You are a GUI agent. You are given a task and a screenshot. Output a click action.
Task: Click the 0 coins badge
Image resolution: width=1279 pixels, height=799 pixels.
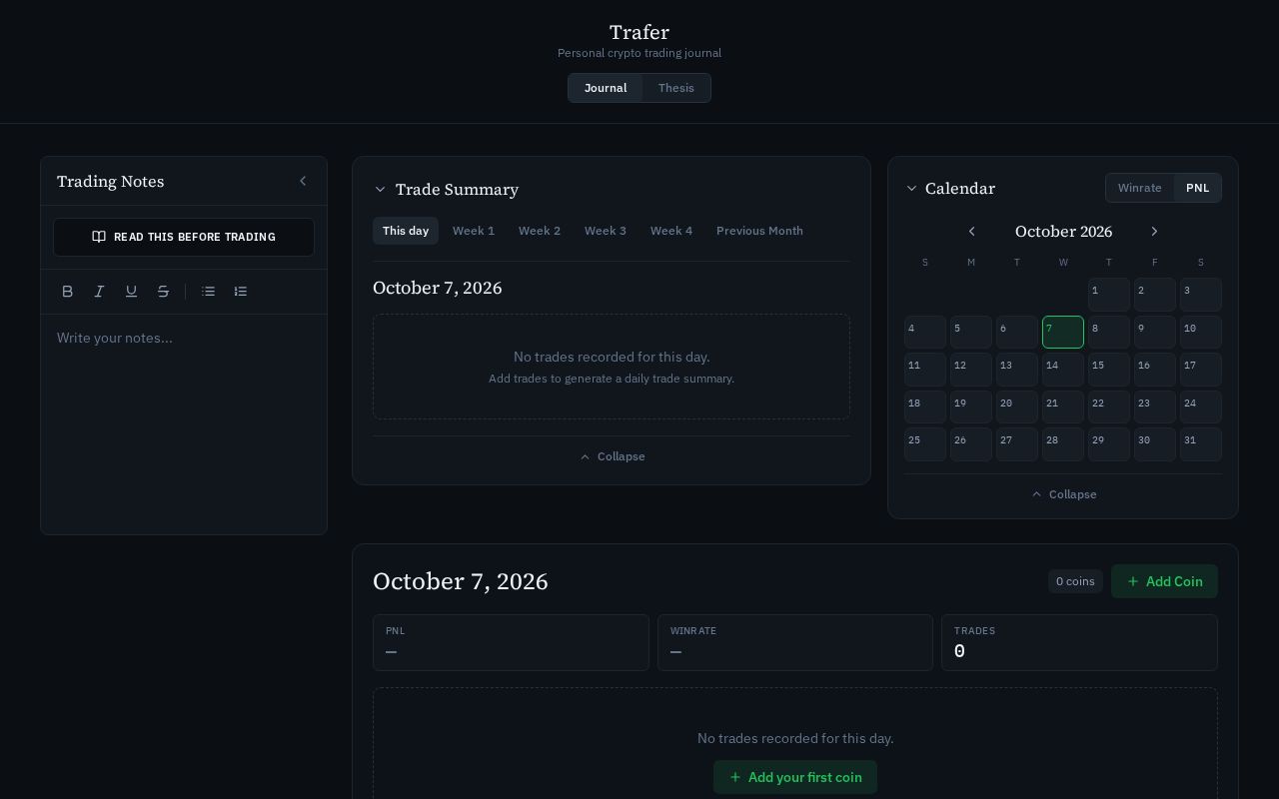[1075, 581]
